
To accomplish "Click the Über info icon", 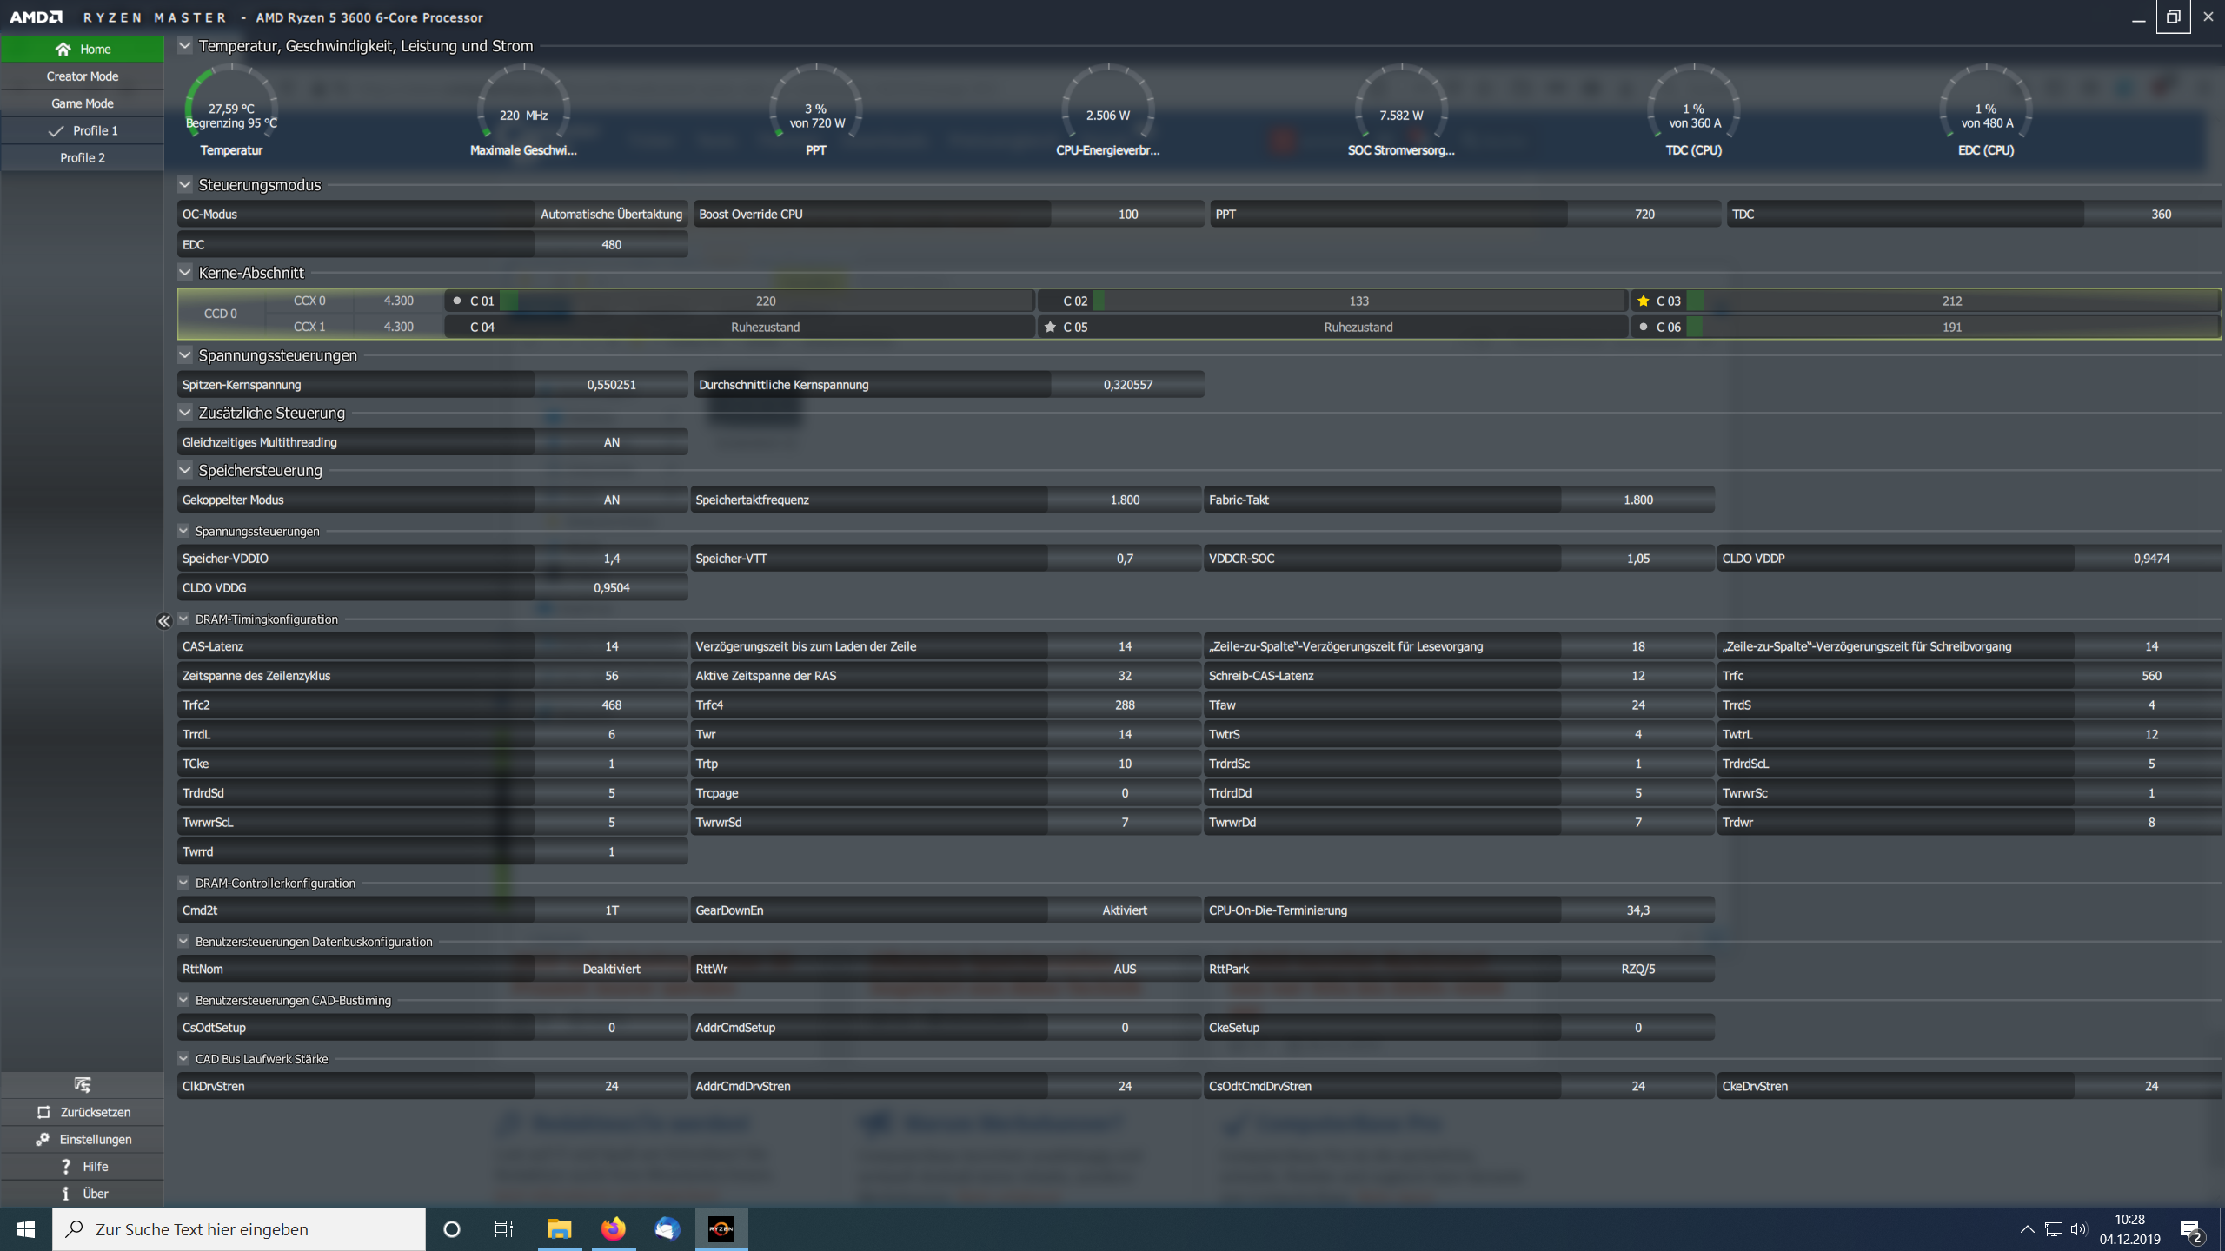I will pos(65,1194).
